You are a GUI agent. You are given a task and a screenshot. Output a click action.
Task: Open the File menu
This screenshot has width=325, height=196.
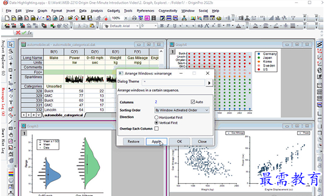pyautogui.click(x=9, y=11)
